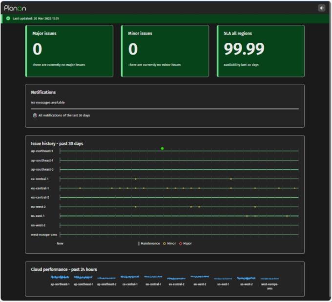
Task: Open the us-east-1 performance sparkline
Action: click(x=223, y=279)
